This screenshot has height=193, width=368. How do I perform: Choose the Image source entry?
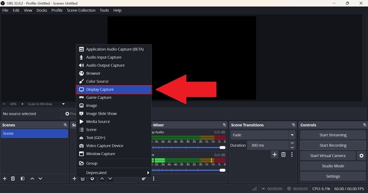tap(114, 106)
